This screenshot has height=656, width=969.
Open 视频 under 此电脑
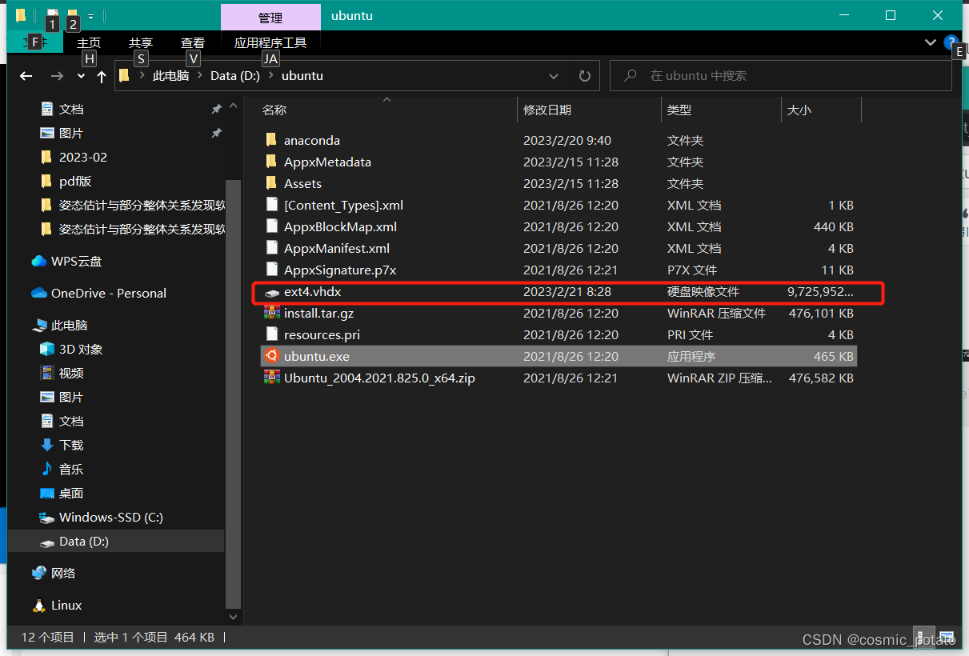62,373
